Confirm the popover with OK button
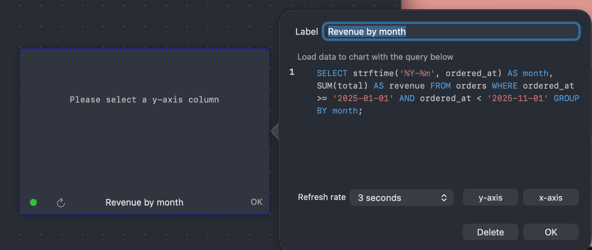 [551, 232]
